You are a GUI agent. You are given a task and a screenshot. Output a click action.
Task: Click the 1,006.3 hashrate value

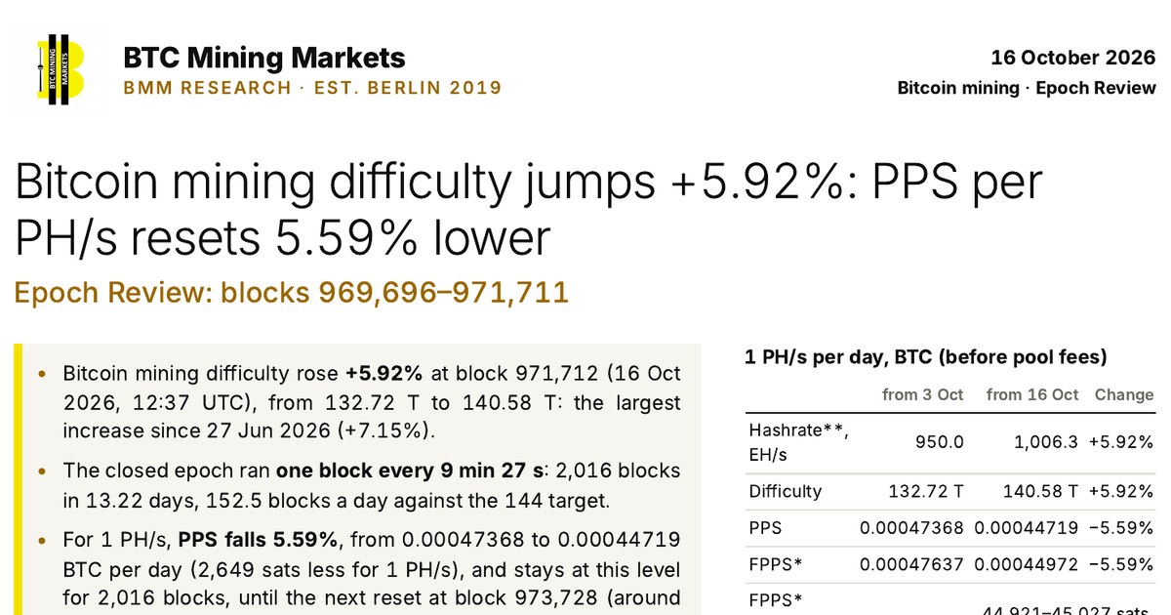click(x=1044, y=442)
